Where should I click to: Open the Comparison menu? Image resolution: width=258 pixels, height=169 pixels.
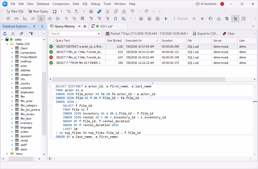(61, 4)
